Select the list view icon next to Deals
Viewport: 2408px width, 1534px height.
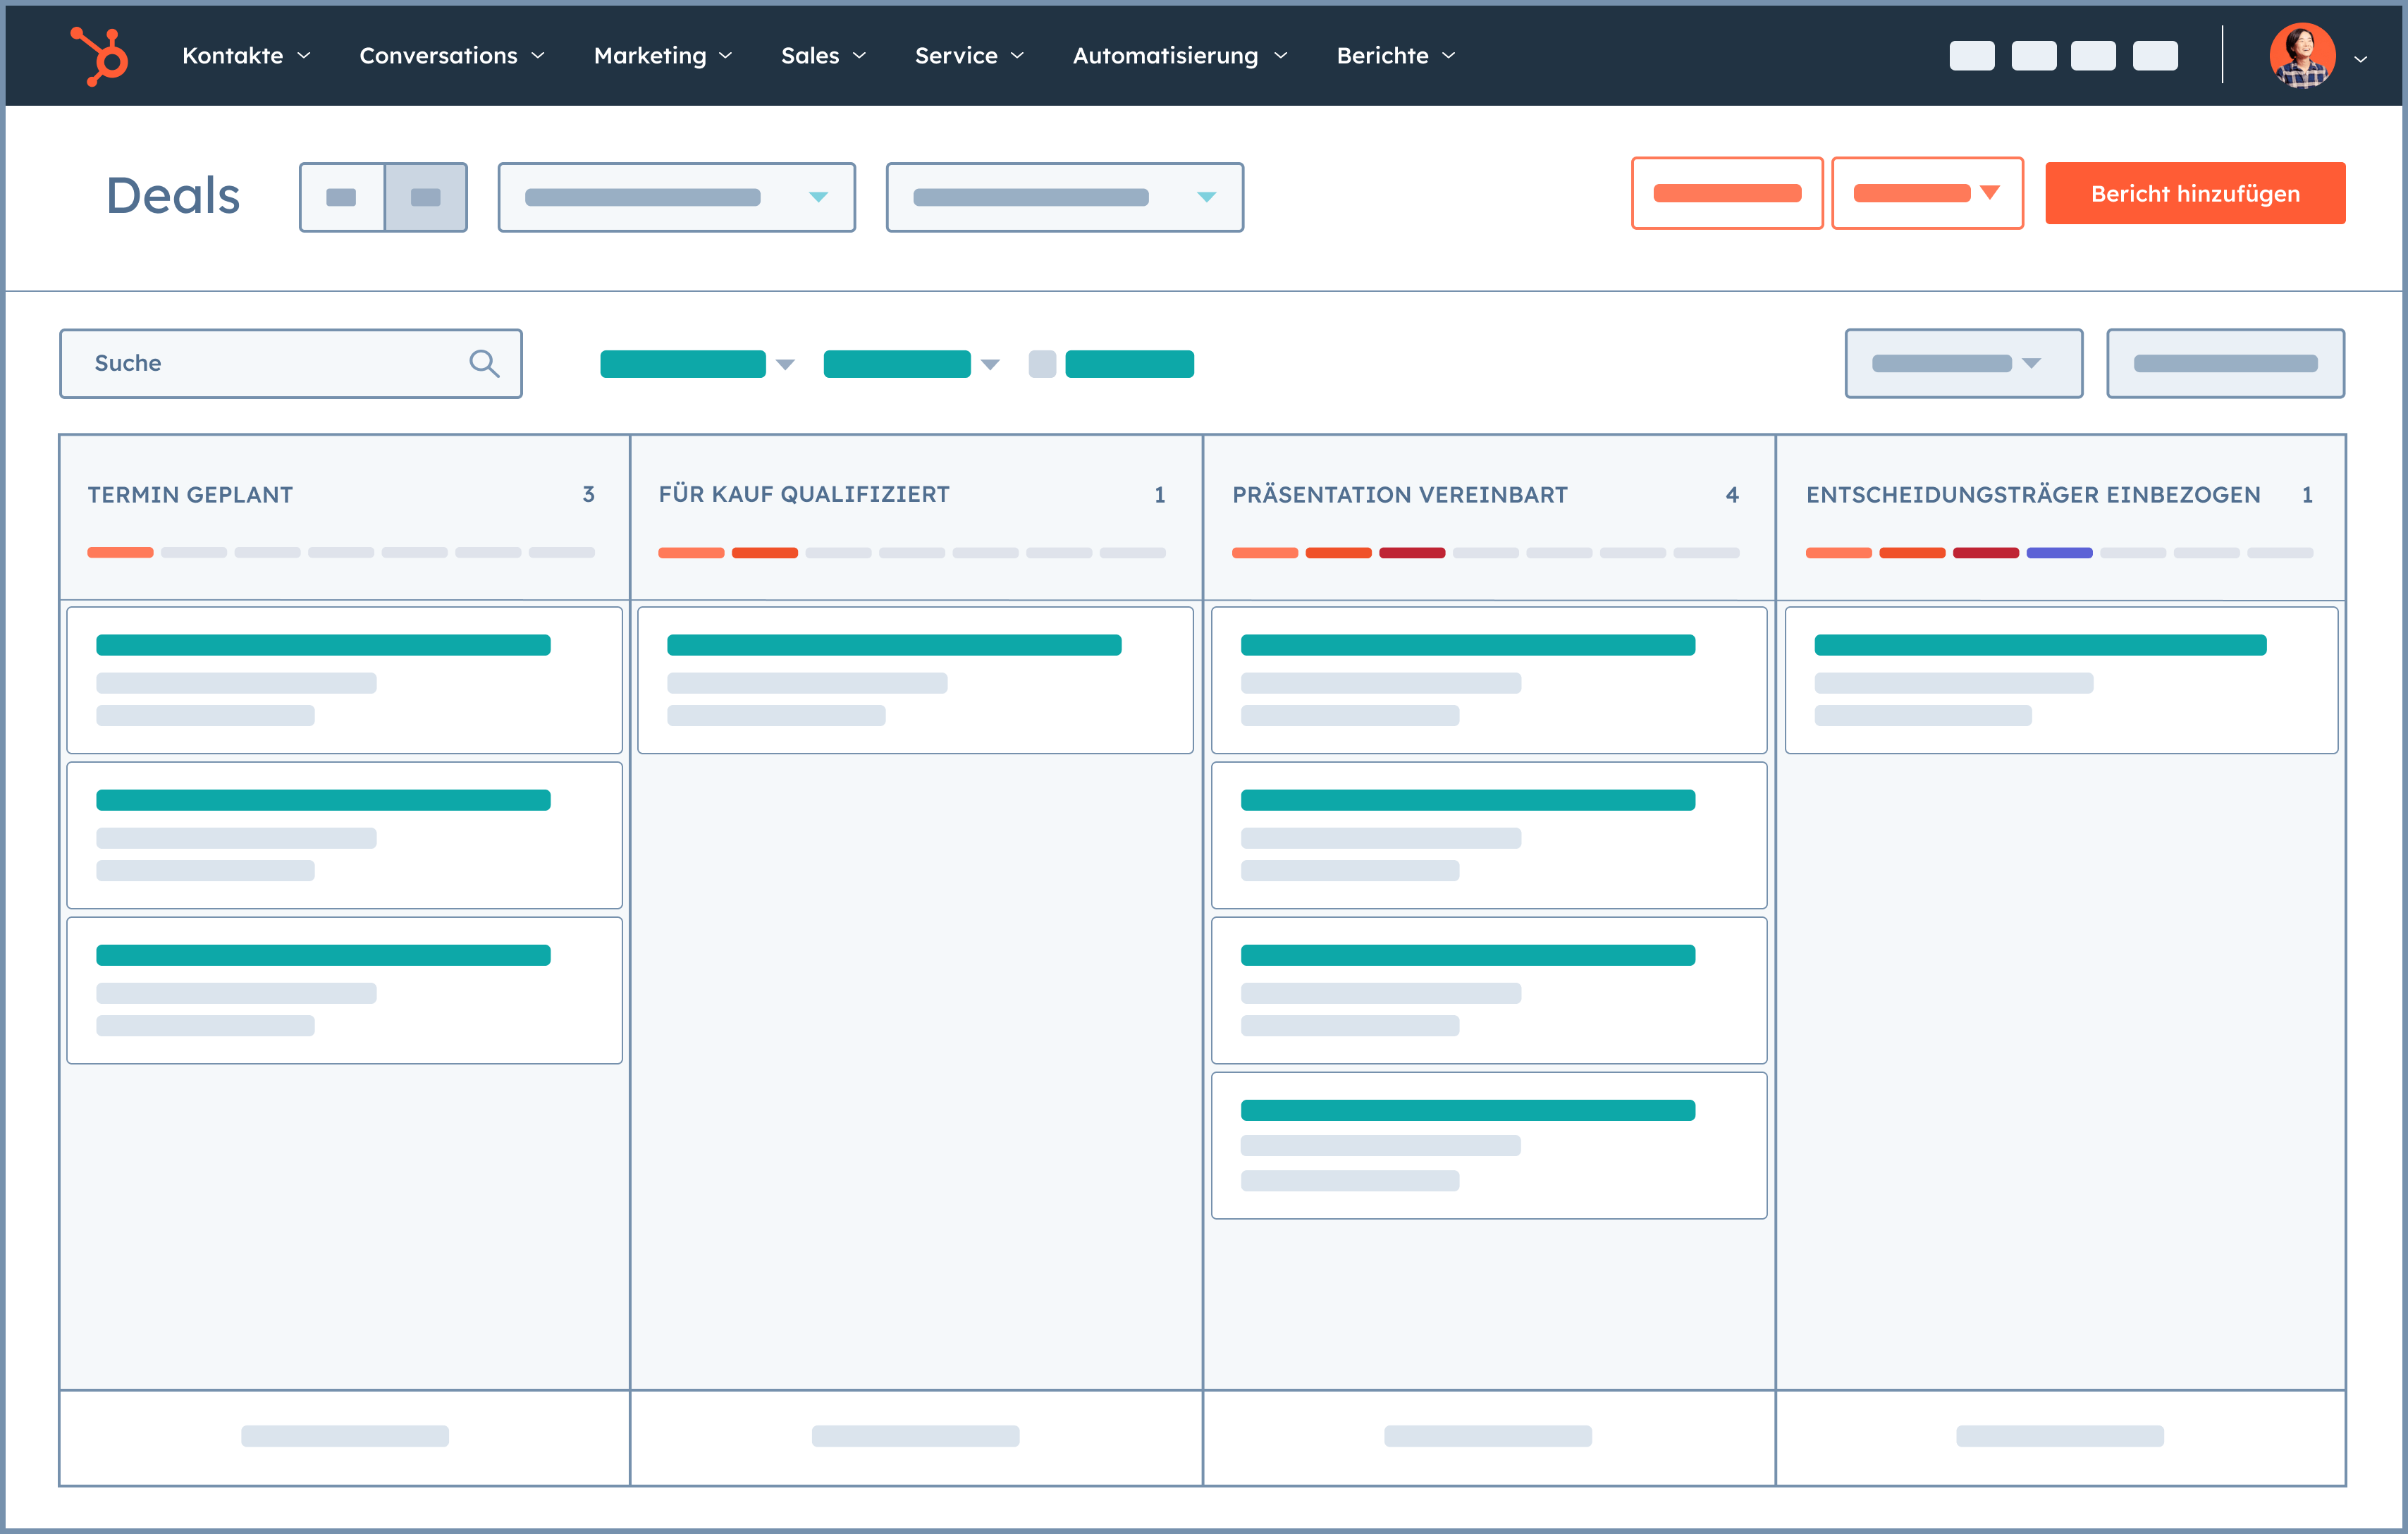[341, 196]
